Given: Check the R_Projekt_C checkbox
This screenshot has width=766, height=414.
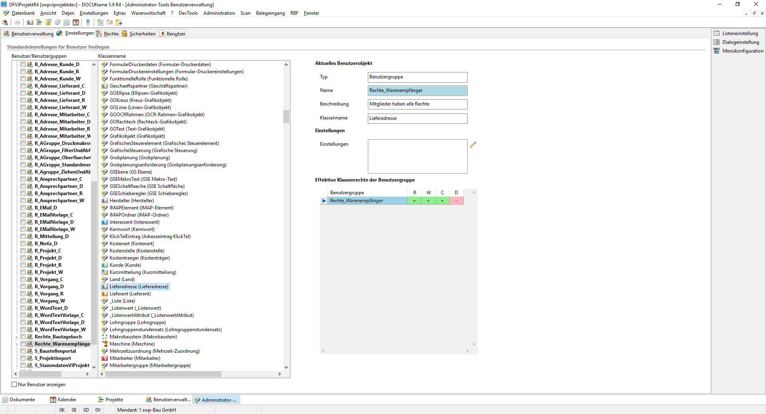Looking at the screenshot, I should 23,251.
